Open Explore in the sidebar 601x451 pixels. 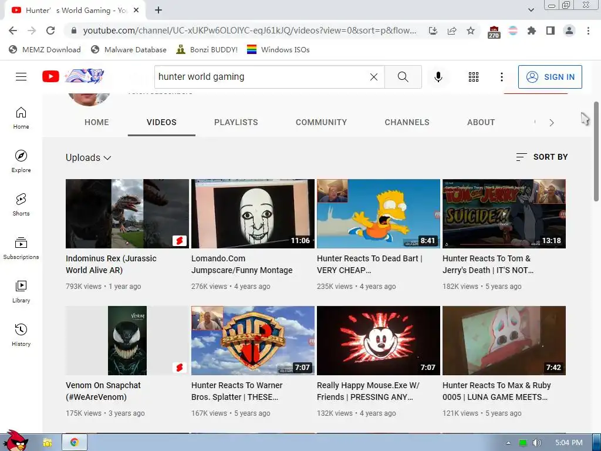(x=21, y=161)
